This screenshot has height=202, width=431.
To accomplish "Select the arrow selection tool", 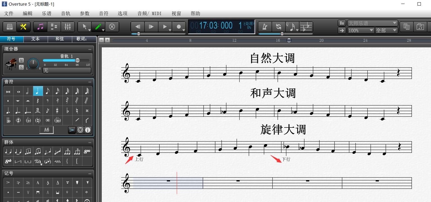I will (84, 27).
